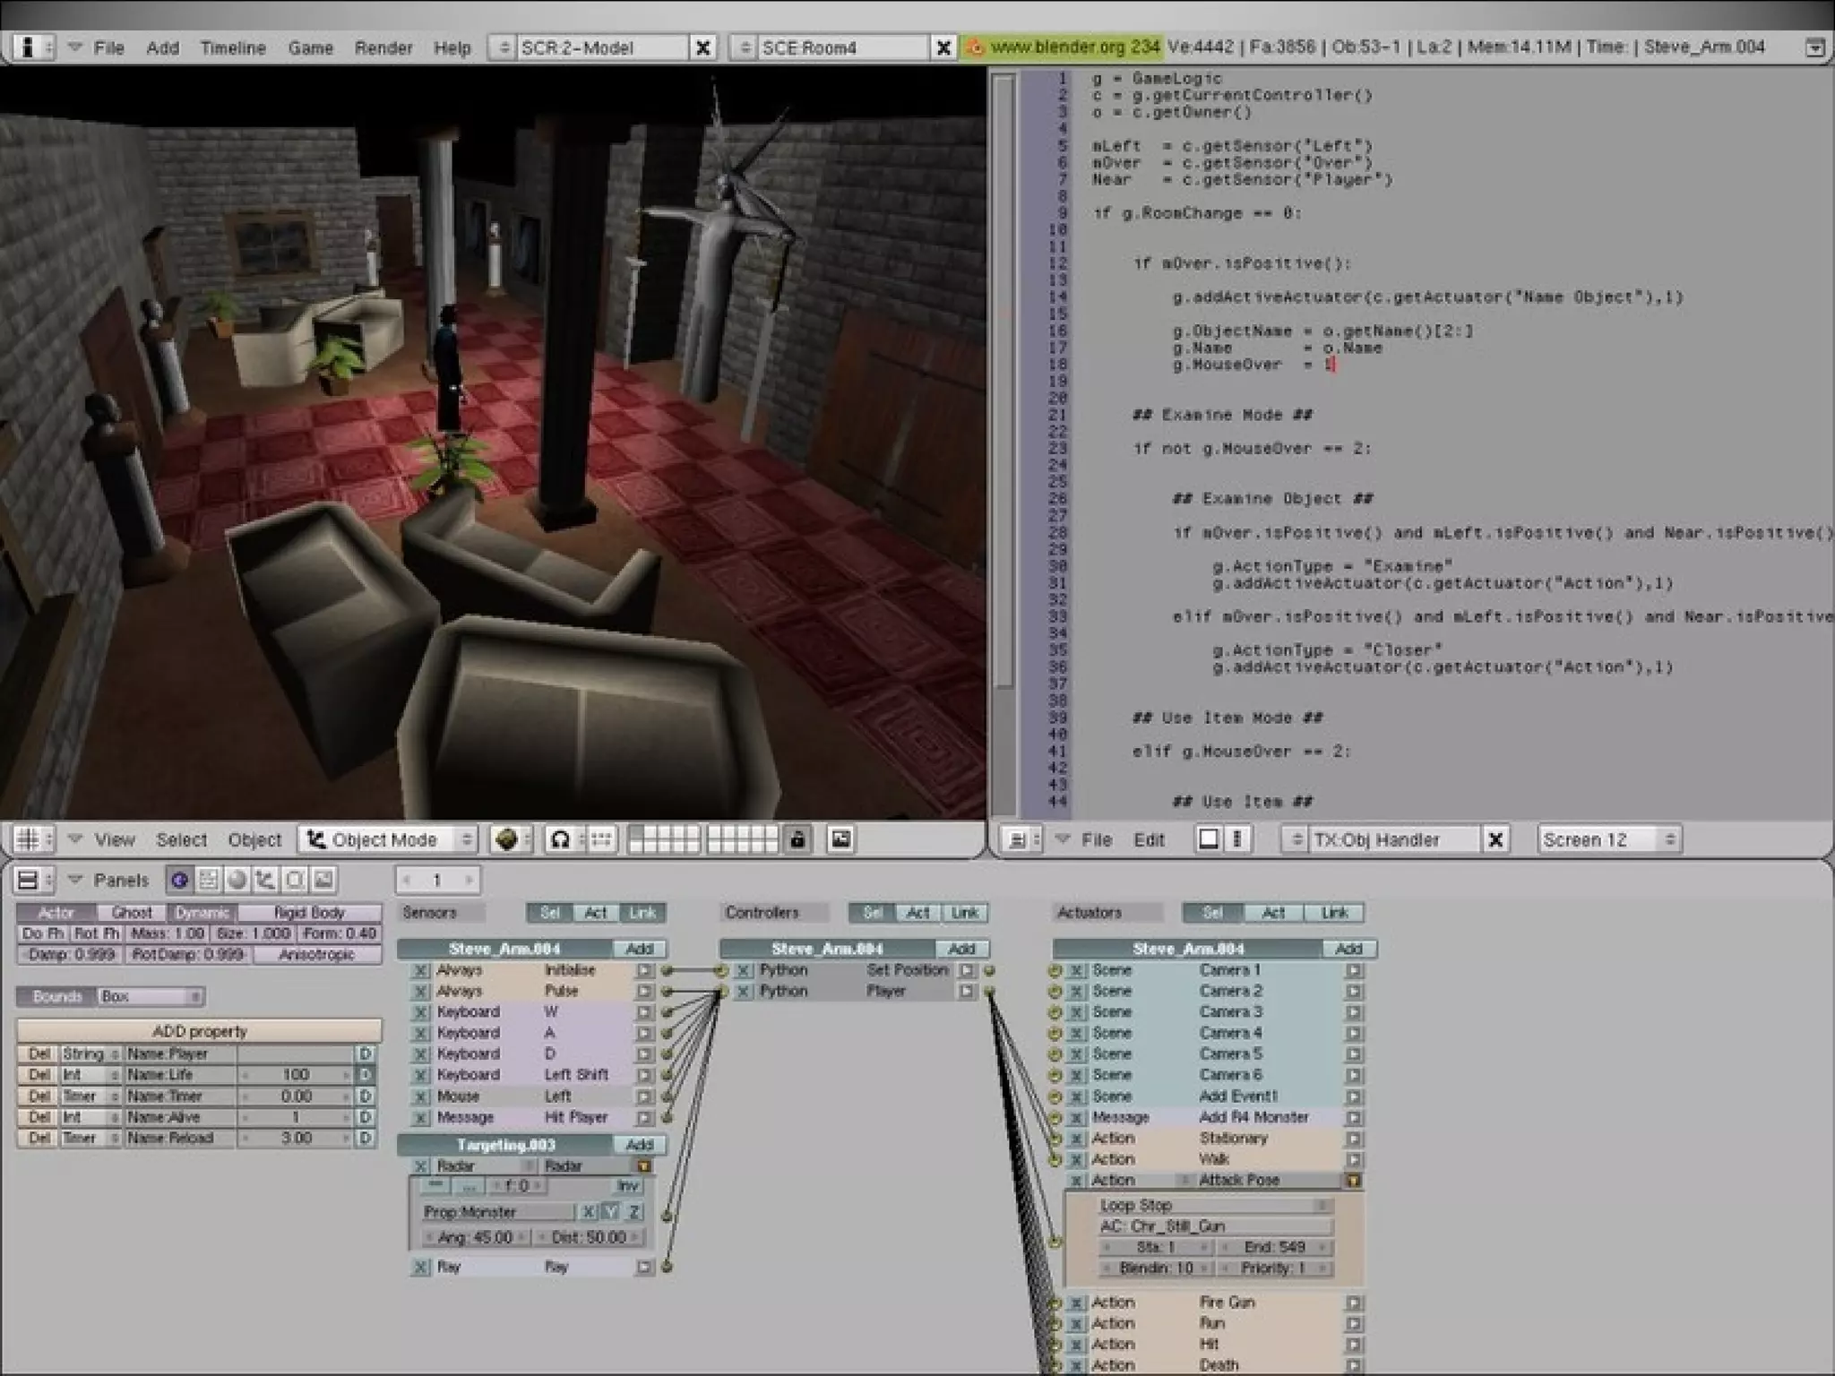Click the magnet pivot icon in 3D header
This screenshot has height=1376, width=1835.
tap(560, 839)
